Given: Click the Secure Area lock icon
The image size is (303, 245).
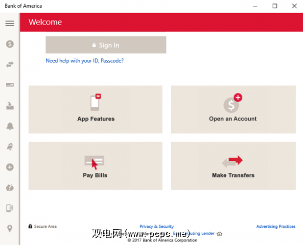Looking at the screenshot, I should [30, 226].
